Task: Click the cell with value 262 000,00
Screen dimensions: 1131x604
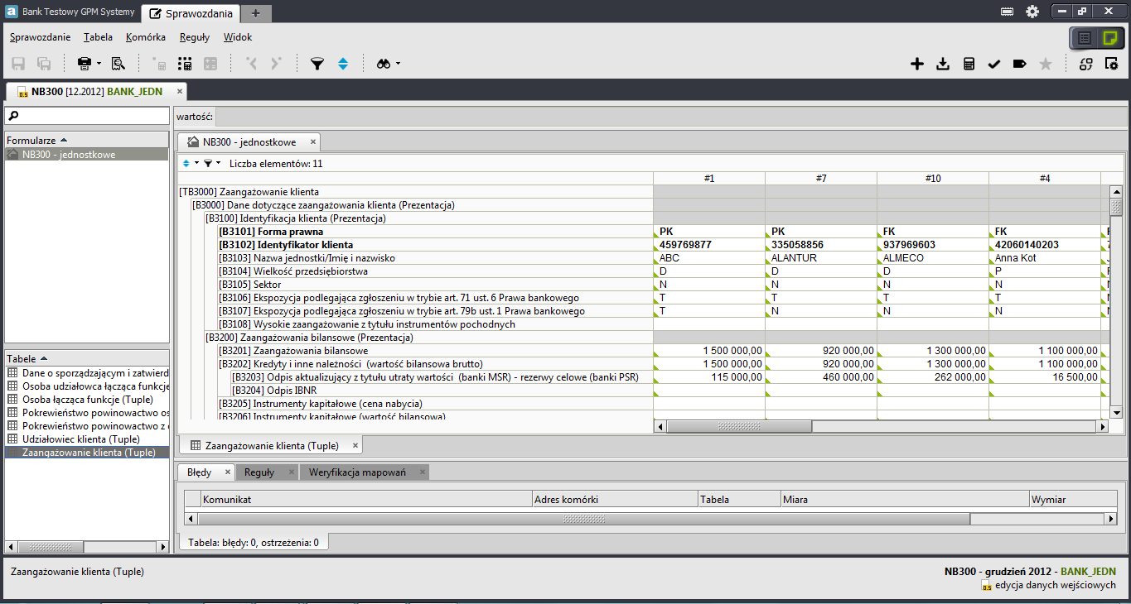Action: pyautogui.click(x=933, y=377)
